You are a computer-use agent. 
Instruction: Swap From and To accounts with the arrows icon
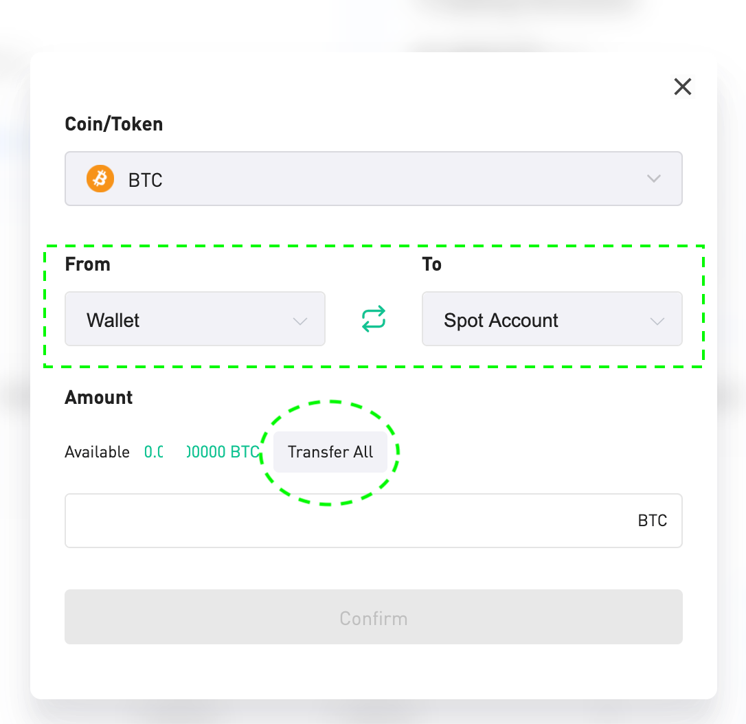(x=374, y=319)
